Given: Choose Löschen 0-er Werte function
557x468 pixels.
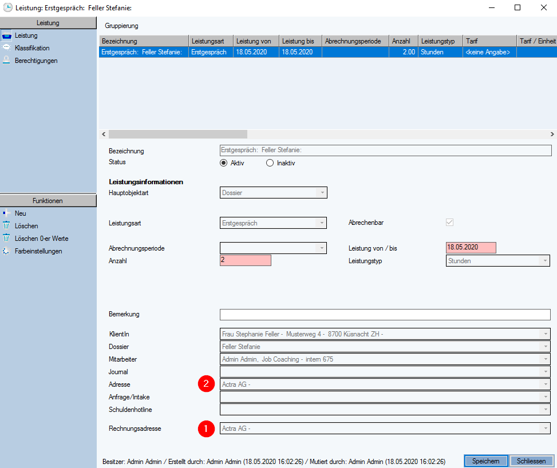Looking at the screenshot, I should tap(42, 239).
